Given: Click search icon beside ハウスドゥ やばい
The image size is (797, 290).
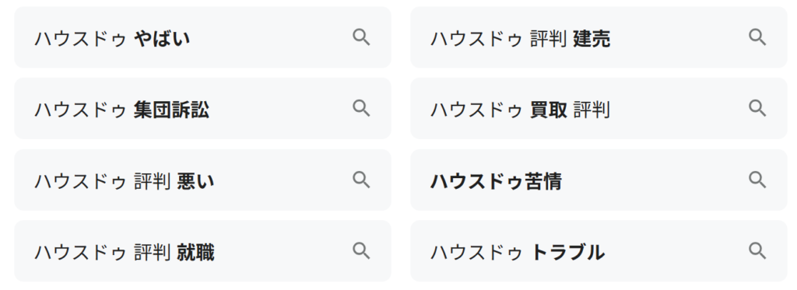Looking at the screenshot, I should [361, 37].
